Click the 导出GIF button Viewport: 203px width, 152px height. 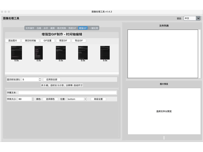(79, 41)
